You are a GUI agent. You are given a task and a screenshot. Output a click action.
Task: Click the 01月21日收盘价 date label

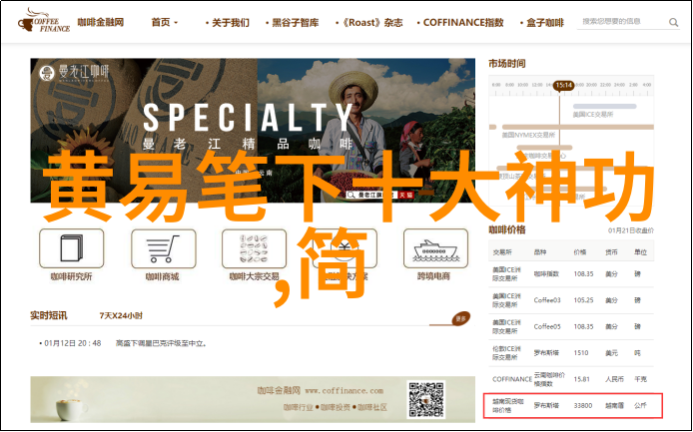(x=631, y=230)
